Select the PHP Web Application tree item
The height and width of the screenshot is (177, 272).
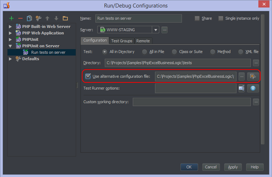(x=42, y=33)
